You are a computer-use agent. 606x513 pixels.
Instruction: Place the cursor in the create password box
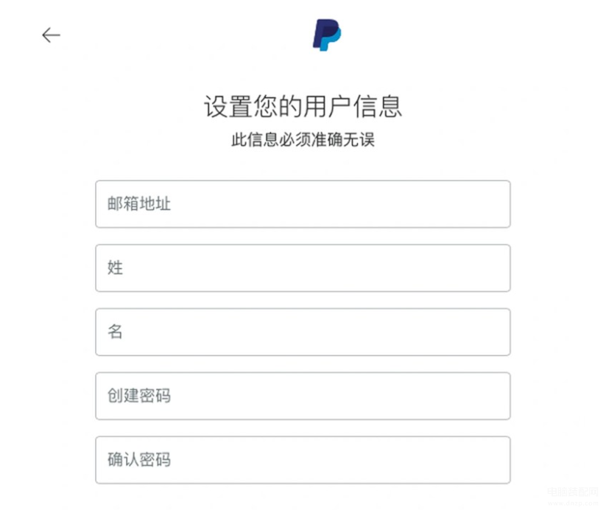click(303, 397)
